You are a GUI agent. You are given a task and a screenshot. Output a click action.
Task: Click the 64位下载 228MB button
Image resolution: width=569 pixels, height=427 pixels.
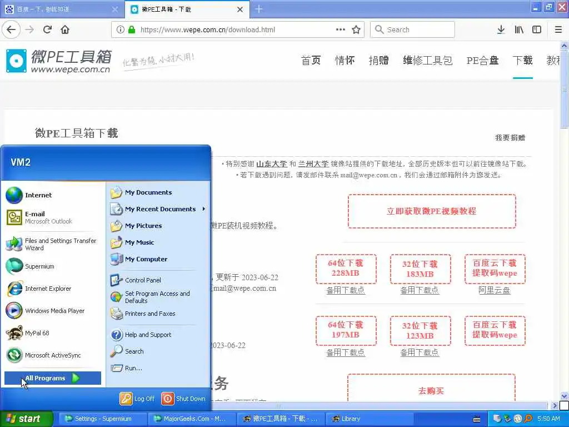coord(346,269)
